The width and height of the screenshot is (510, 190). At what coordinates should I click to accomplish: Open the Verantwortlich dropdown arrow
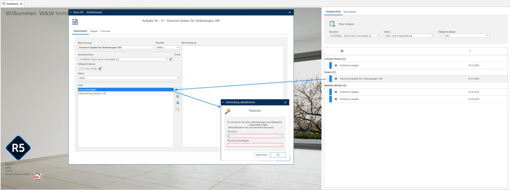pos(167,59)
